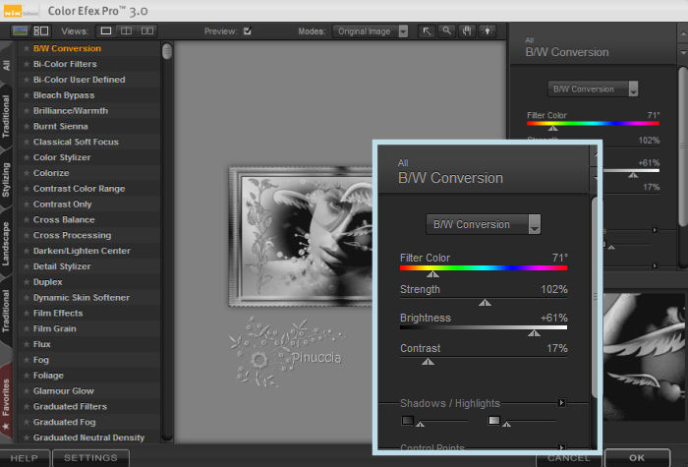Screen dimensions: 688x467
Task: Toggle the favorite star next to Colorize
Action: (x=27, y=173)
